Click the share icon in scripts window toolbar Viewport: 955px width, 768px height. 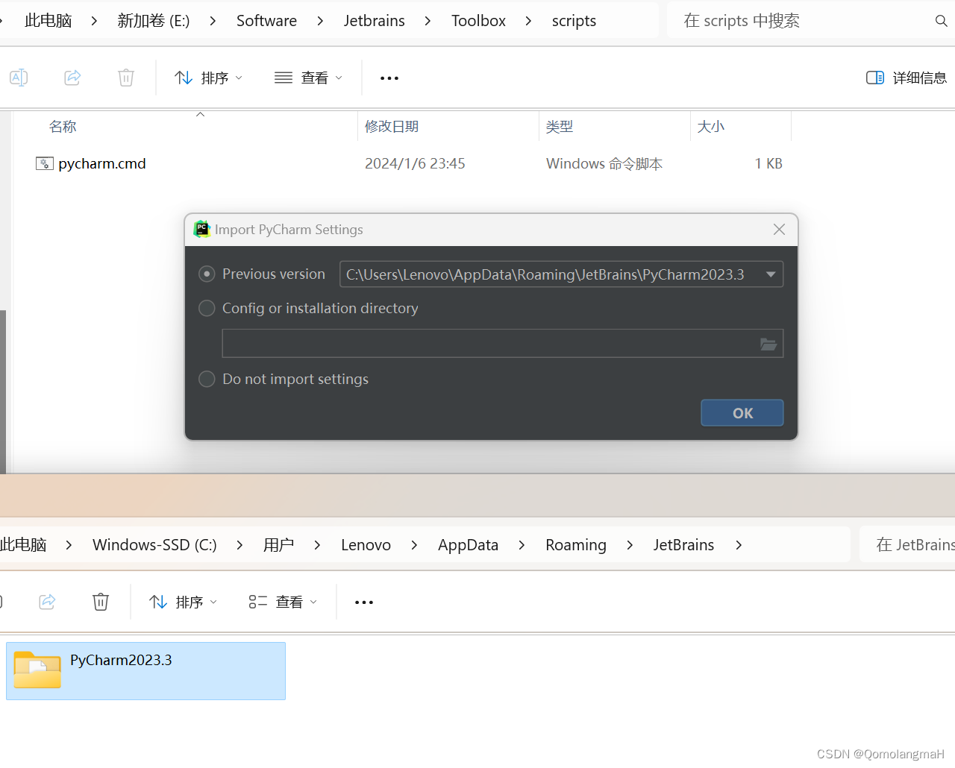72,78
